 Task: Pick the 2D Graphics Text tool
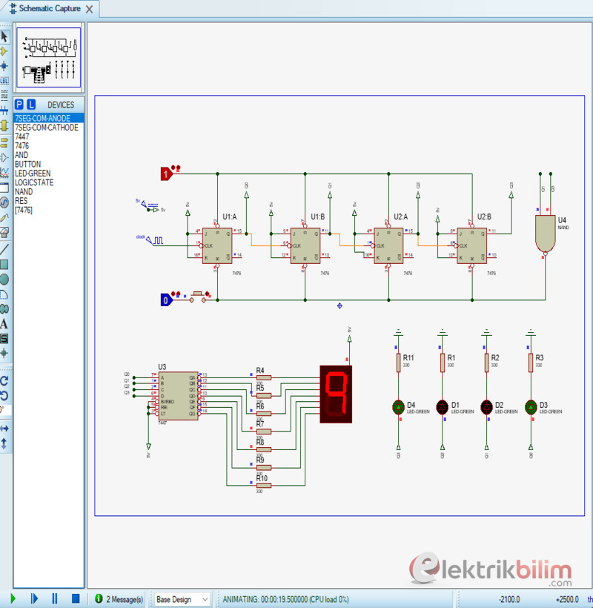[x=4, y=323]
